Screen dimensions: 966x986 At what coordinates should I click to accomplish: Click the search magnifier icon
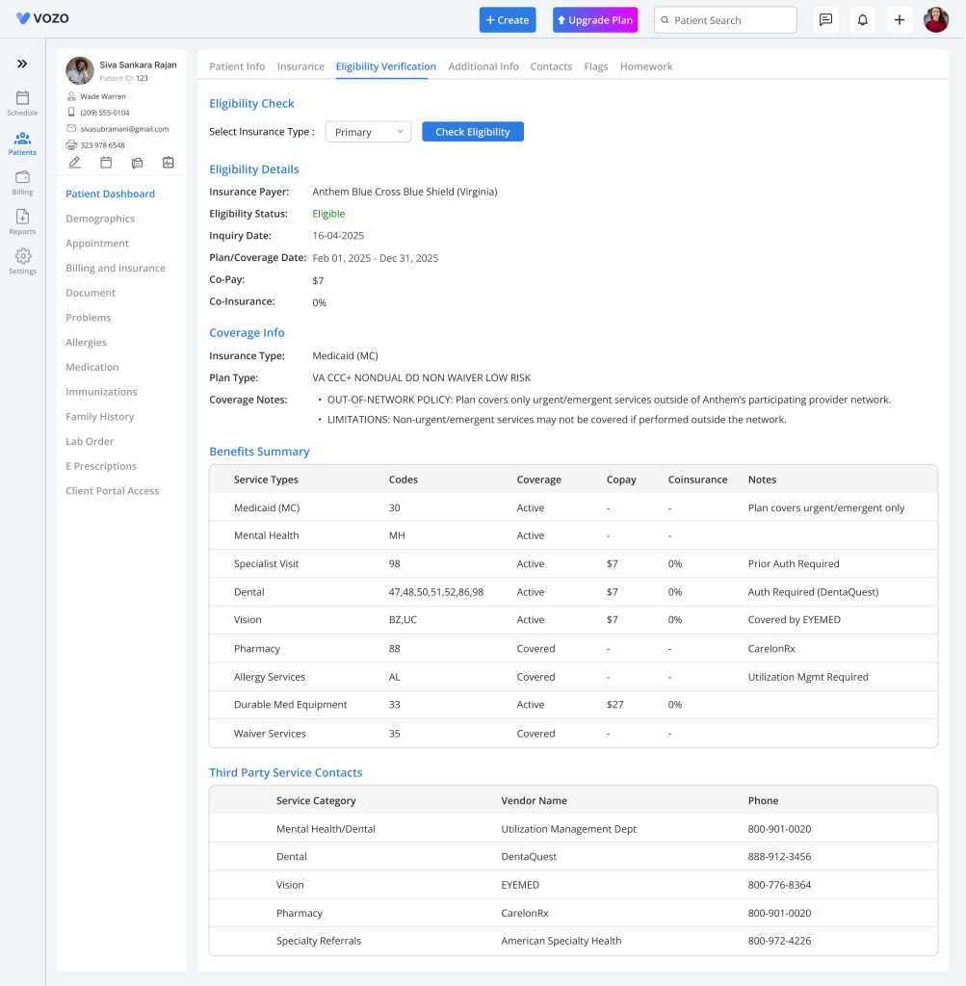[x=665, y=20]
